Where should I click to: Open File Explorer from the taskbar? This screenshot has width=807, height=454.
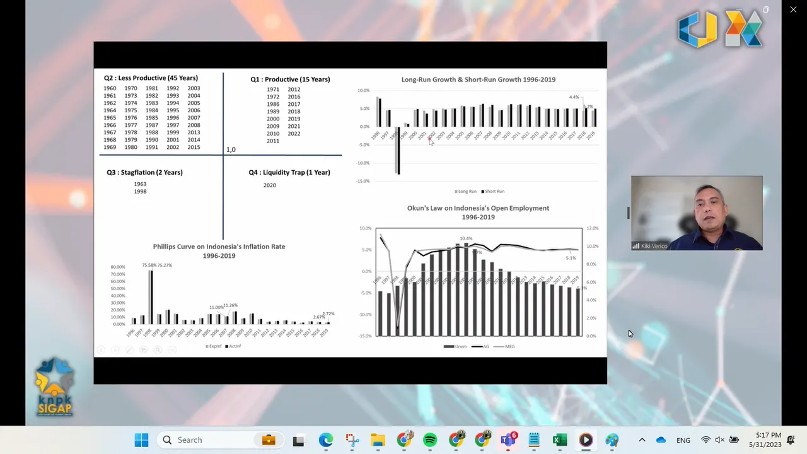pos(378,440)
